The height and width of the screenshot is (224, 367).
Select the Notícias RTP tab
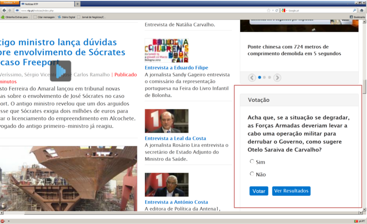pyautogui.click(x=47, y=4)
